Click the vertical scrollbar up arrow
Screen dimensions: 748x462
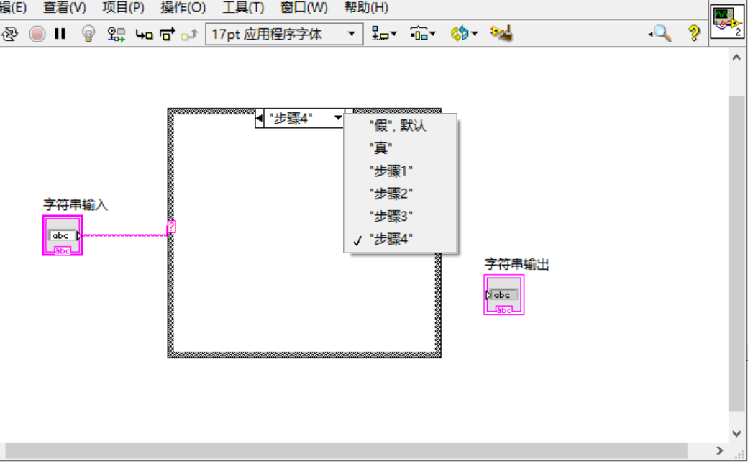tap(736, 58)
